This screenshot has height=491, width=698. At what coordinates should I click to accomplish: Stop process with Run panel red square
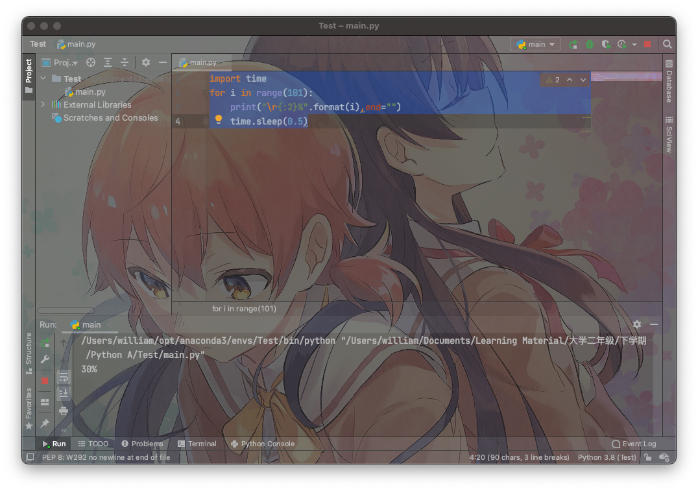pyautogui.click(x=45, y=381)
